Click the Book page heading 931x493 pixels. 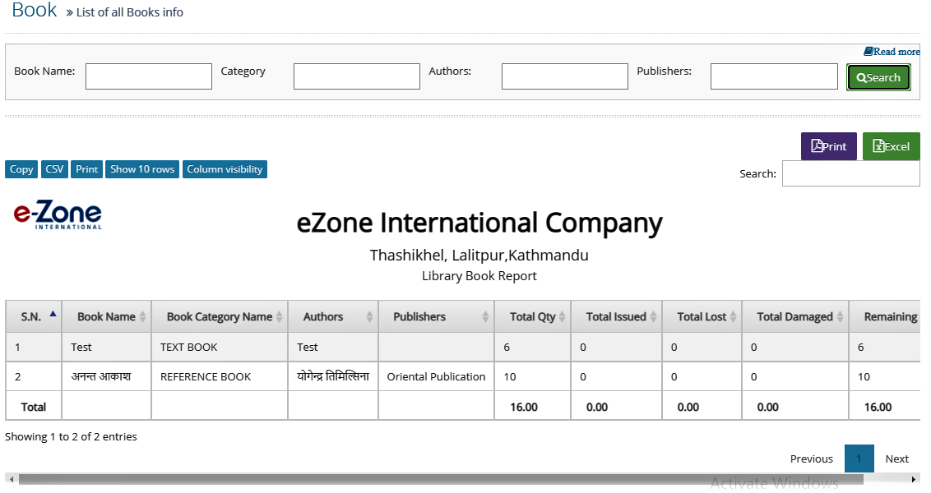(35, 10)
